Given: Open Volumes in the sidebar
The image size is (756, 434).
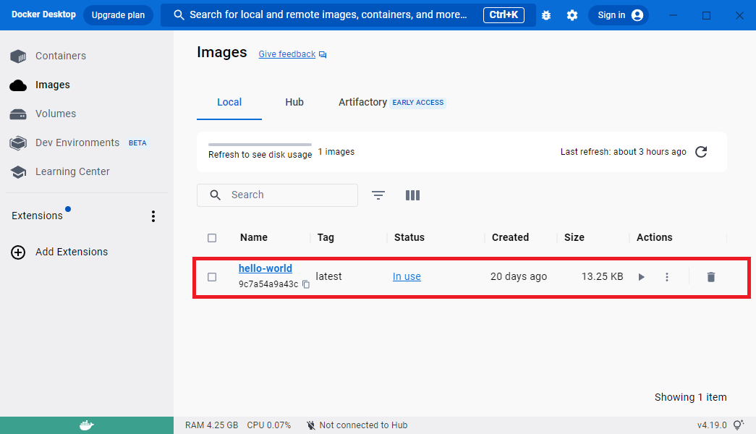Looking at the screenshot, I should click(56, 114).
